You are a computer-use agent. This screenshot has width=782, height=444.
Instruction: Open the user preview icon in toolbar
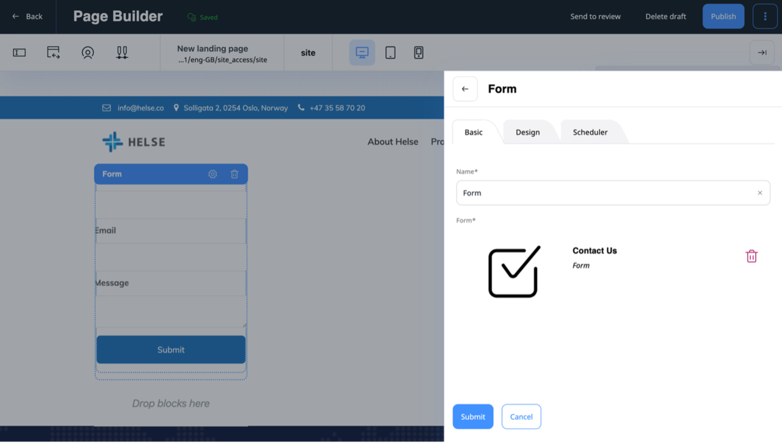coord(88,53)
